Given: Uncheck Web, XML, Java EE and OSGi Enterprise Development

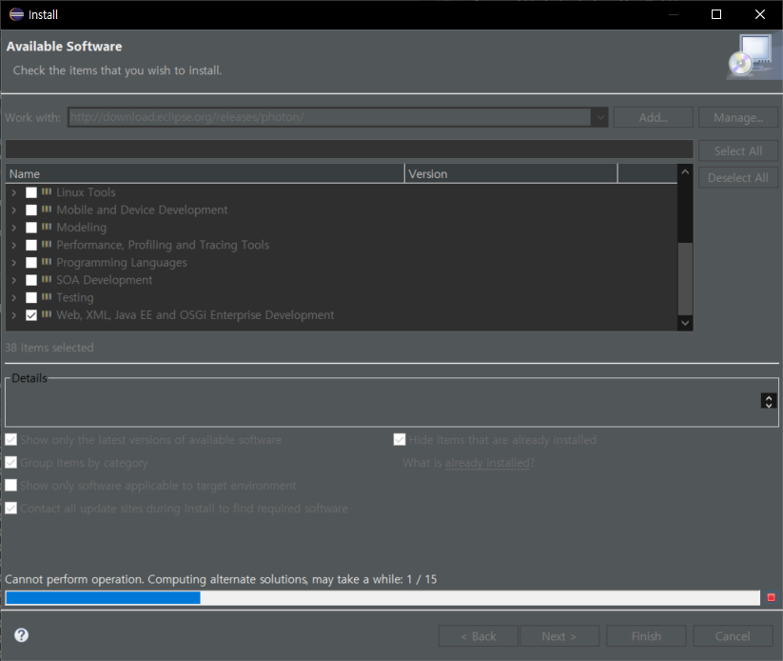Looking at the screenshot, I should (x=31, y=315).
